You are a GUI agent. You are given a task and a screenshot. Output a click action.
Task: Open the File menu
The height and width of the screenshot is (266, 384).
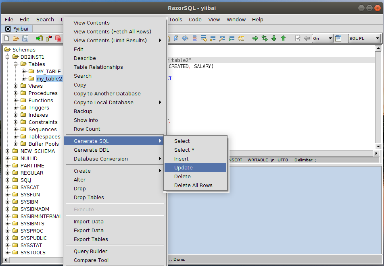click(9, 20)
